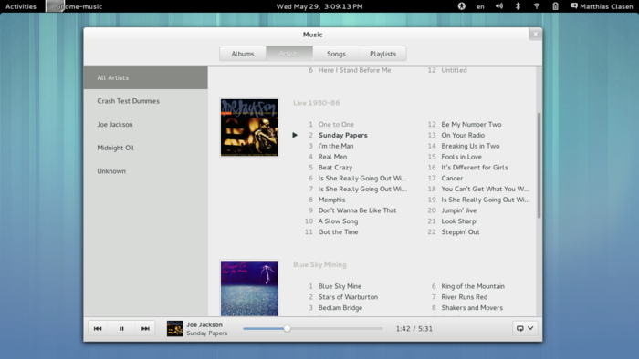Image resolution: width=639 pixels, height=359 pixels.
Task: Switch to the Playlists tab
Action: pyautogui.click(x=382, y=54)
